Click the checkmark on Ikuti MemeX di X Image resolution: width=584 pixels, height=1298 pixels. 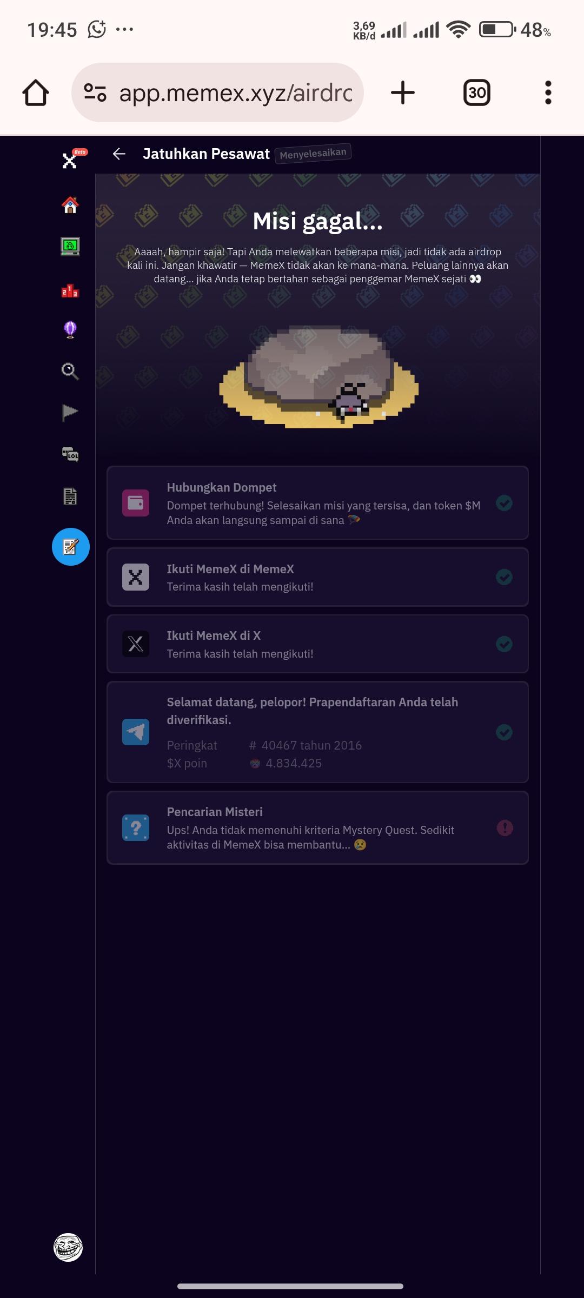click(505, 644)
